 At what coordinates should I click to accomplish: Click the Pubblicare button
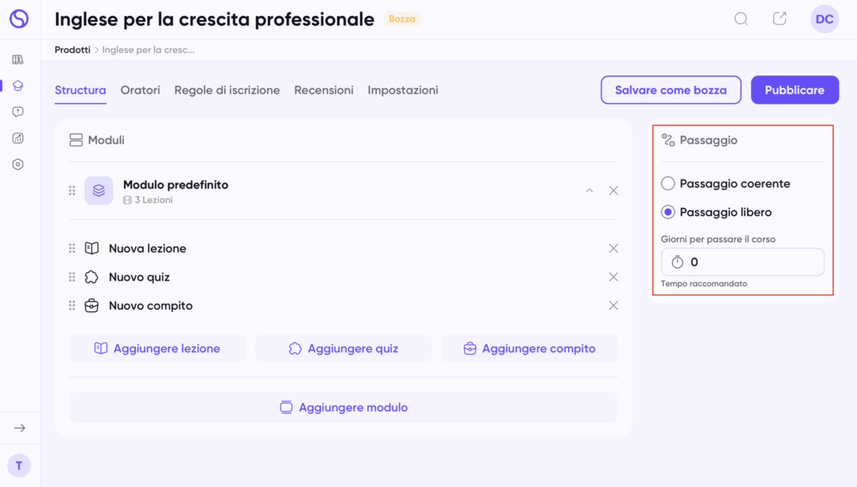click(794, 90)
